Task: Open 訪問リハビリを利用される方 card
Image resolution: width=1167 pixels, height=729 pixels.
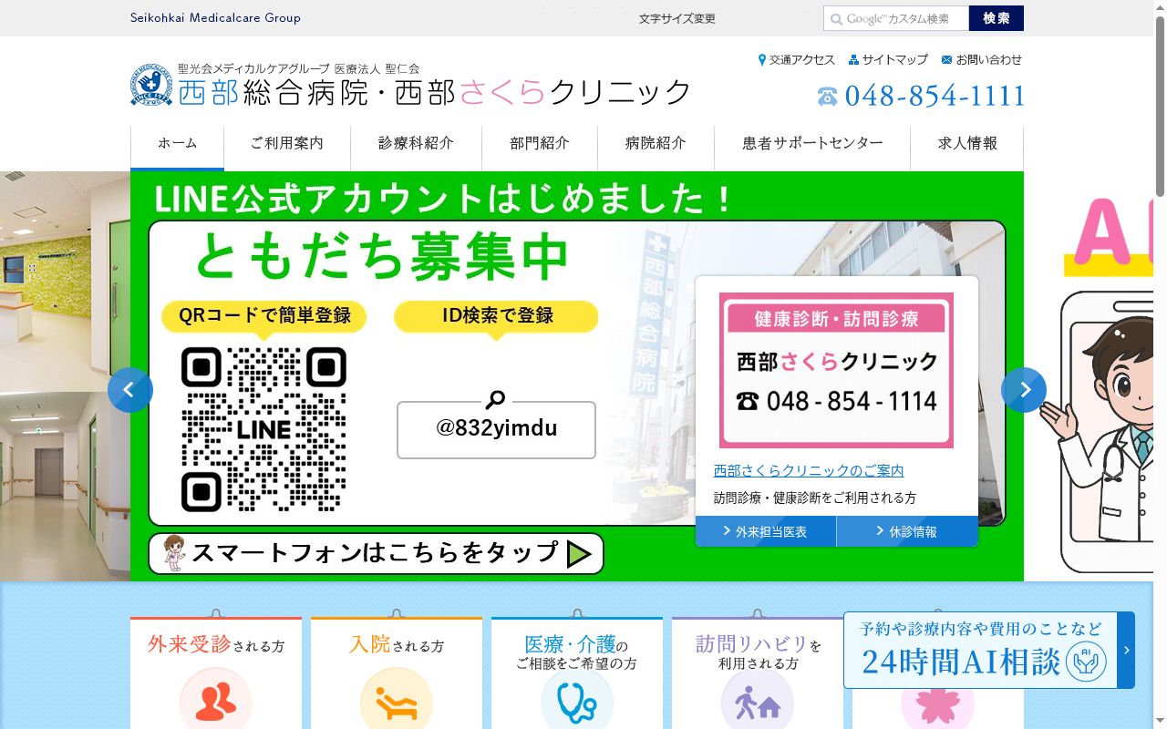Action: click(758, 673)
